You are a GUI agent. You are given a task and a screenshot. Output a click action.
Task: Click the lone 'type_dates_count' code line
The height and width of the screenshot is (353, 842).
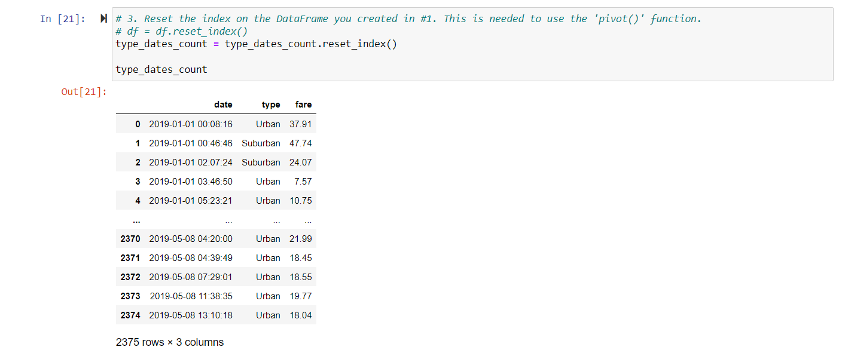[x=161, y=69]
